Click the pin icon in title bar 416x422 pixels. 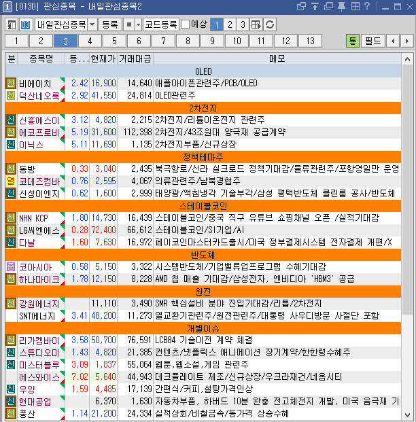pyautogui.click(x=341, y=6)
